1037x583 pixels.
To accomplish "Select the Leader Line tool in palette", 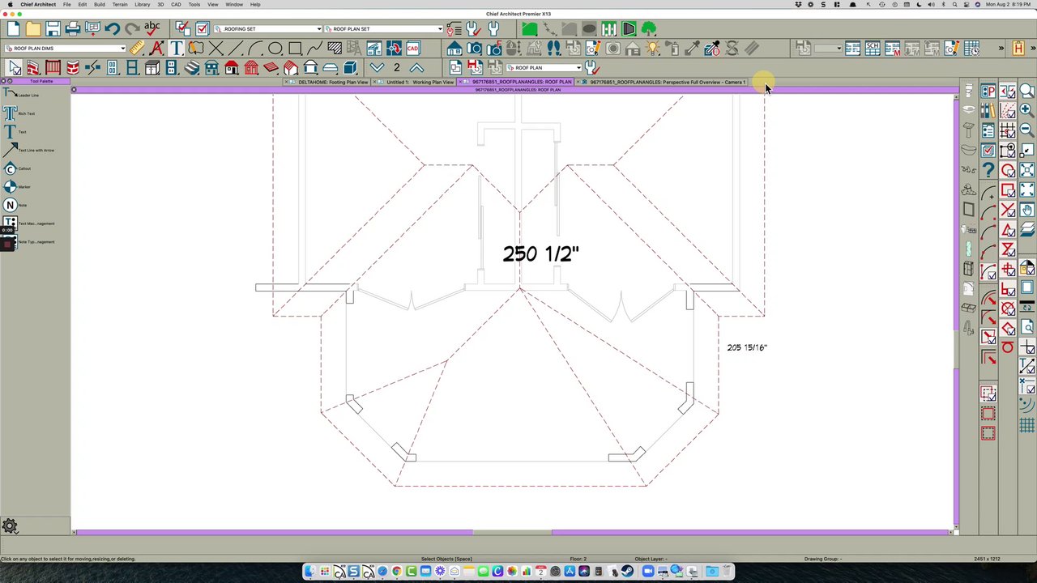I will [x=21, y=95].
